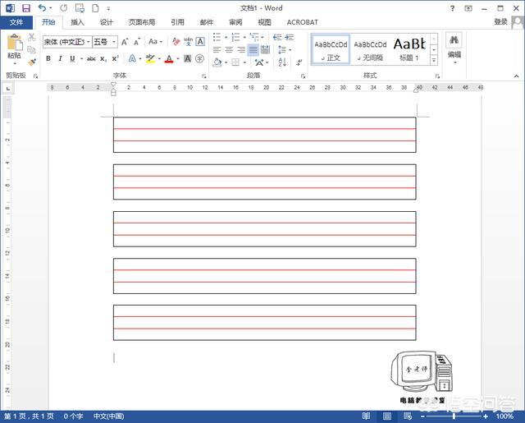Click the zoom slider in status bar
The width and height of the screenshot is (525, 423).
(x=459, y=416)
